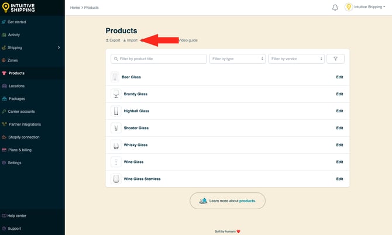The height and width of the screenshot is (235, 392).
Task: Open the Video guide link
Action: [x=188, y=40]
